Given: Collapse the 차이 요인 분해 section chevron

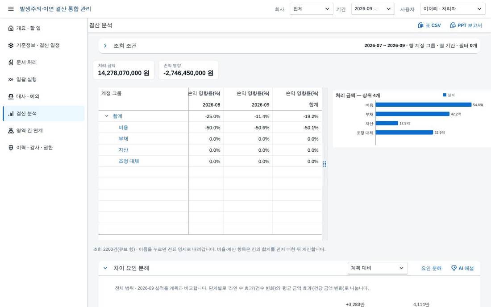Looking at the screenshot, I should coord(105,268).
